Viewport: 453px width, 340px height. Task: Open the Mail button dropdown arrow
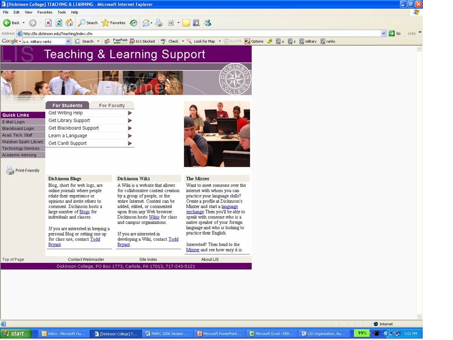(151, 23)
